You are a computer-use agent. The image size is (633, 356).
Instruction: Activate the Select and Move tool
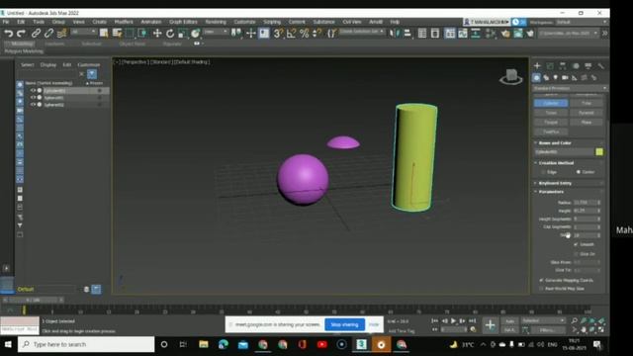coord(157,34)
